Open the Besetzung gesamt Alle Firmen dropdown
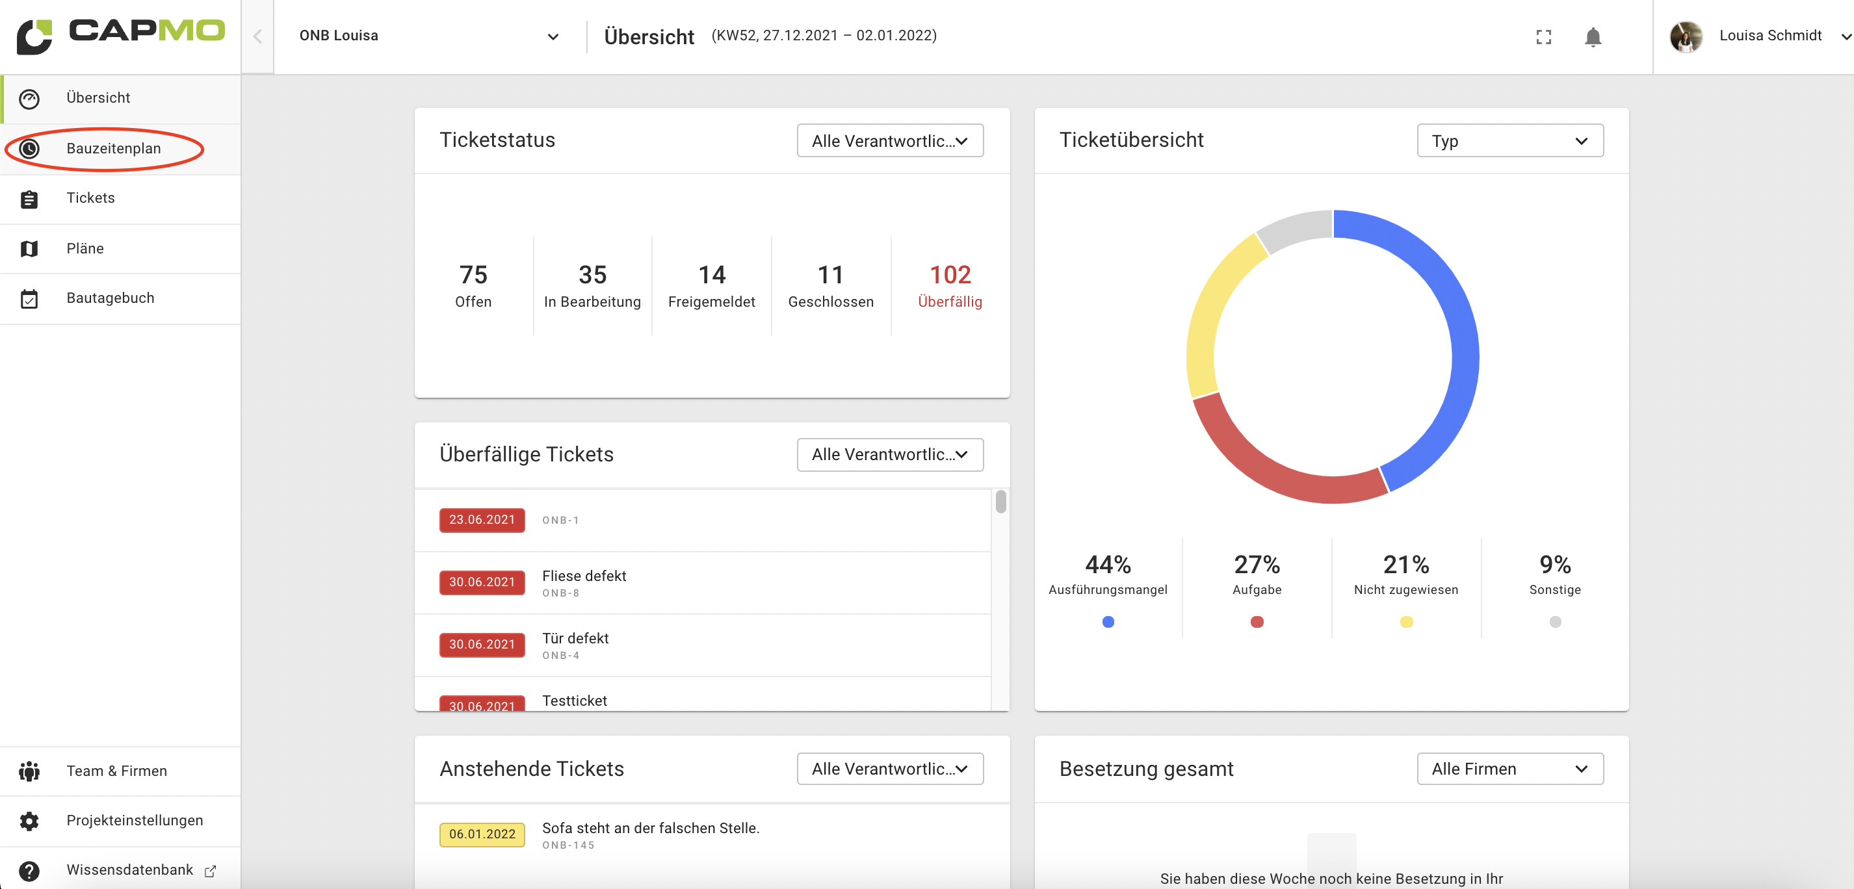Image resolution: width=1854 pixels, height=889 pixels. tap(1509, 769)
